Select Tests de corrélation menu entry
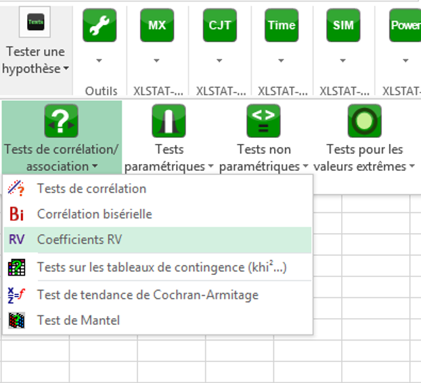Image resolution: width=421 pixels, height=383 pixels. 158,188
